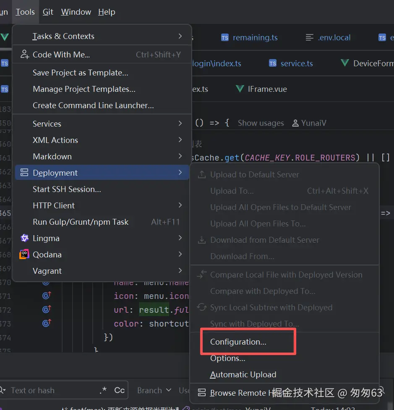Screen dimensions: 394x410
Task: Click Compare Local File with Deployed icon
Action: tap(201, 274)
